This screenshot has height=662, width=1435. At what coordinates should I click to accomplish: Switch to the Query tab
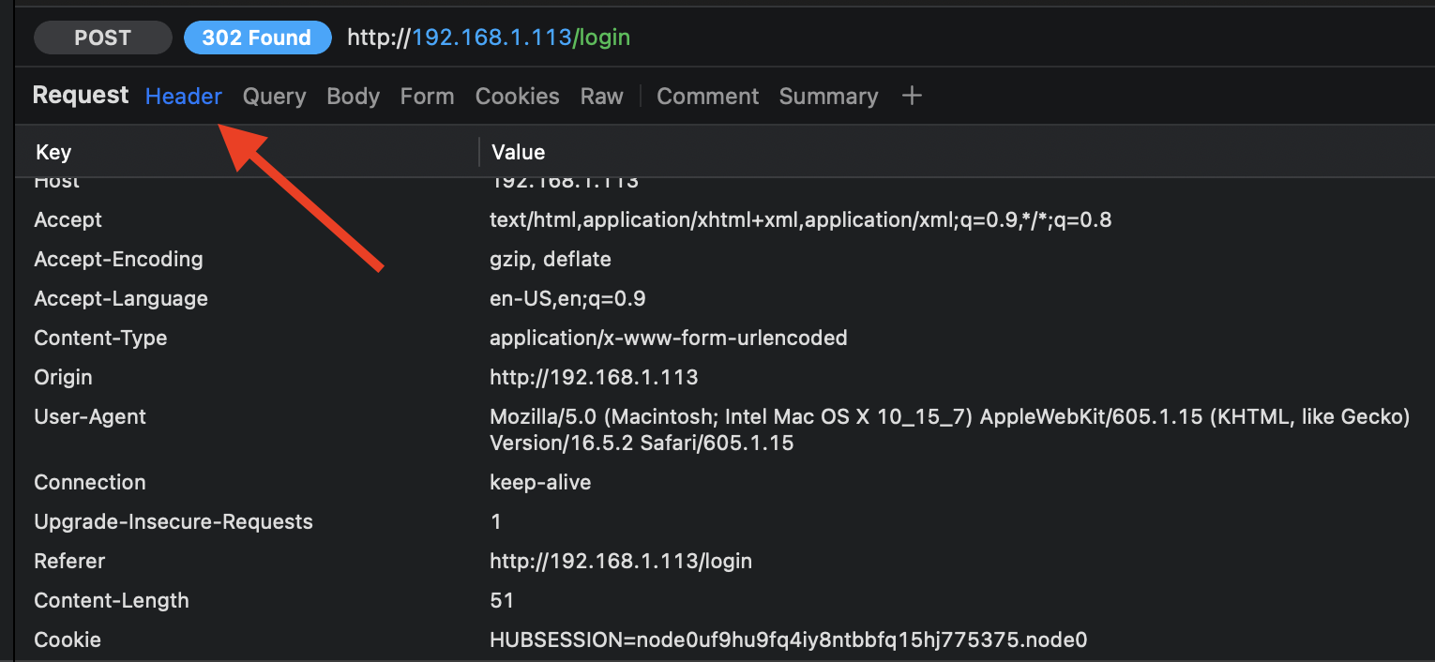274,95
